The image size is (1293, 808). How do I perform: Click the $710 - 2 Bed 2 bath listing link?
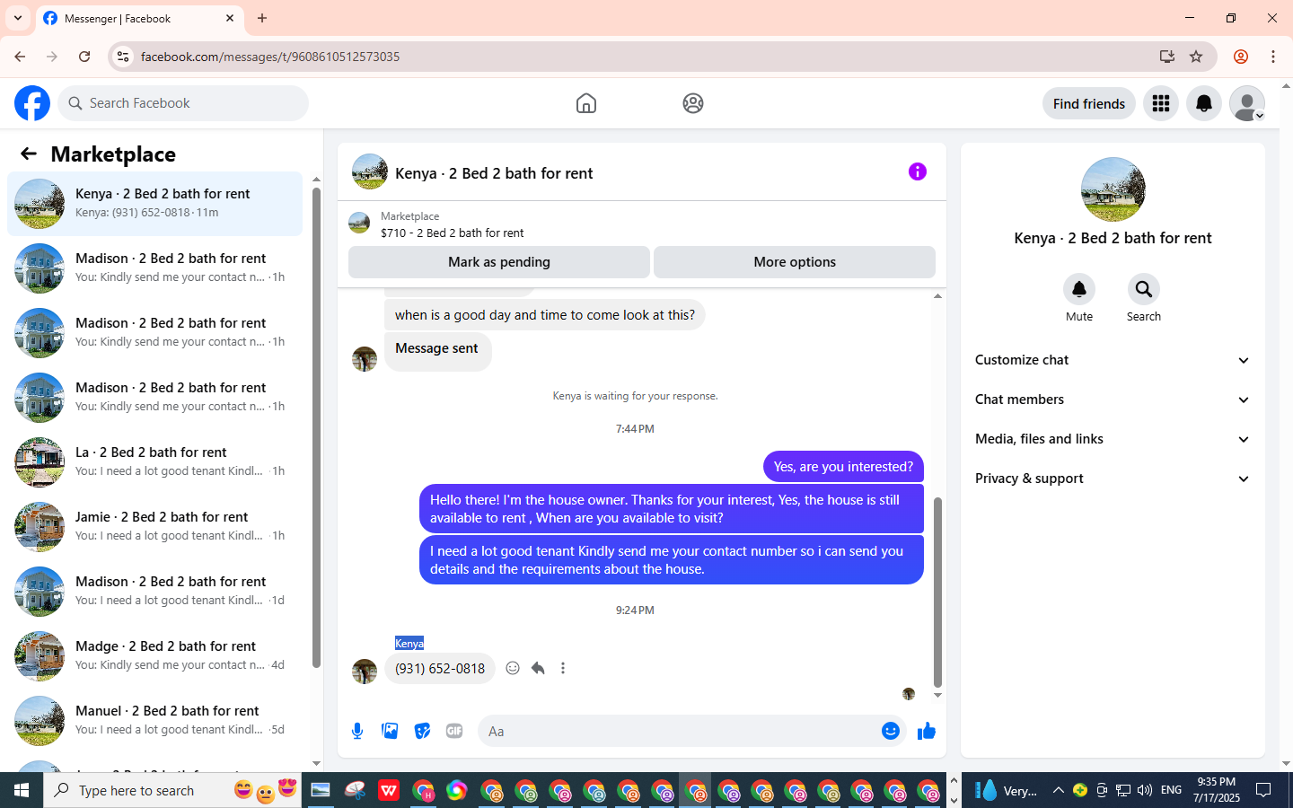pos(452,233)
